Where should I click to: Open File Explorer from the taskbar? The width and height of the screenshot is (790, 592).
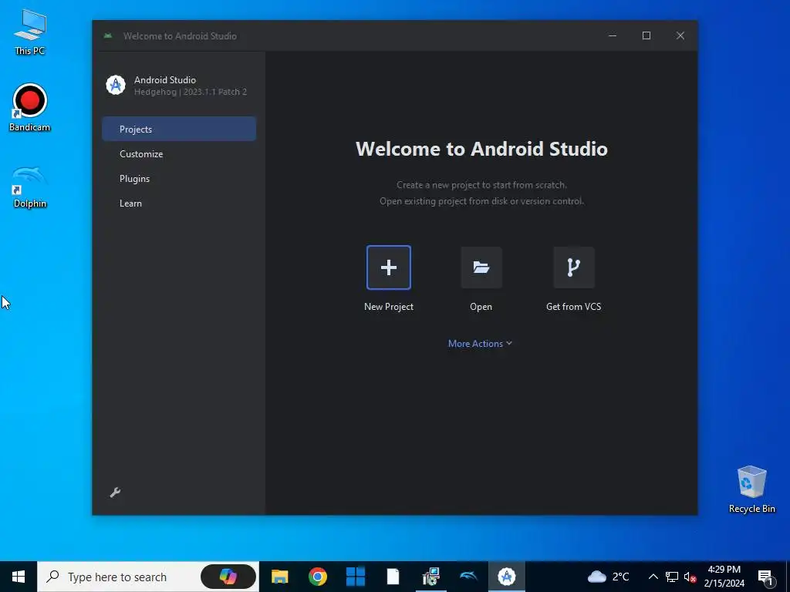(x=279, y=577)
